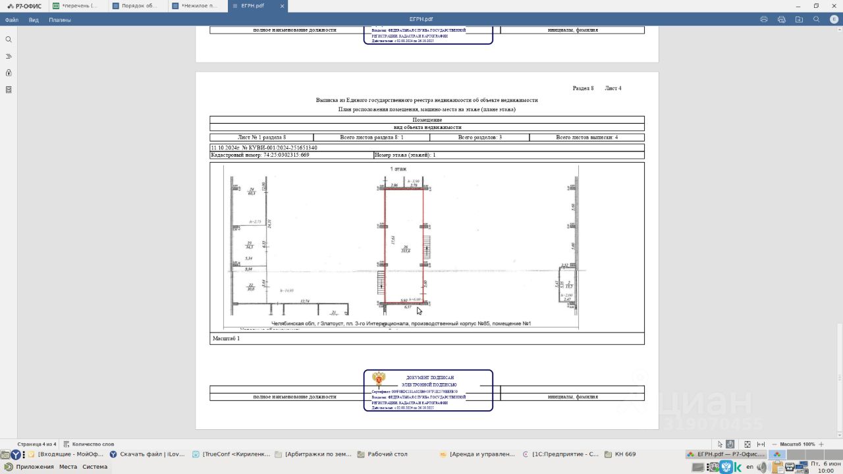The image size is (843, 474).
Task: Open the Вид menu
Action: (x=34, y=20)
